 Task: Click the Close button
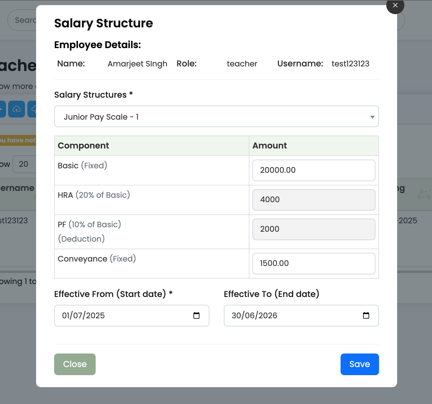click(x=75, y=364)
